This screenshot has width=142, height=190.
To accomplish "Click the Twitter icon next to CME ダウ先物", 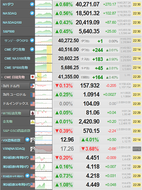I will [x=32, y=49].
